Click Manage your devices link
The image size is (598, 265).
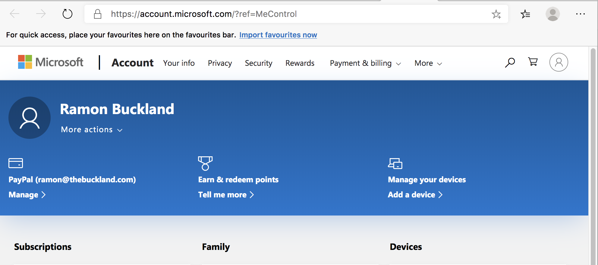click(427, 180)
